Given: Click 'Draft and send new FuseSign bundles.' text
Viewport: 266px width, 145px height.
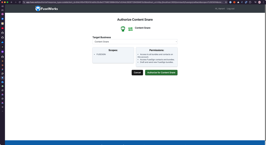Looking at the screenshot, I should point(157,62).
